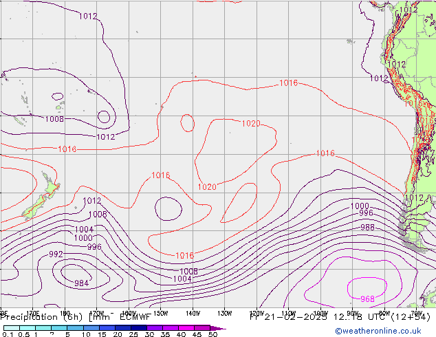Click the 968 magenta low pressure label
Viewport: 436px width, 337px height.
pyautogui.click(x=368, y=299)
